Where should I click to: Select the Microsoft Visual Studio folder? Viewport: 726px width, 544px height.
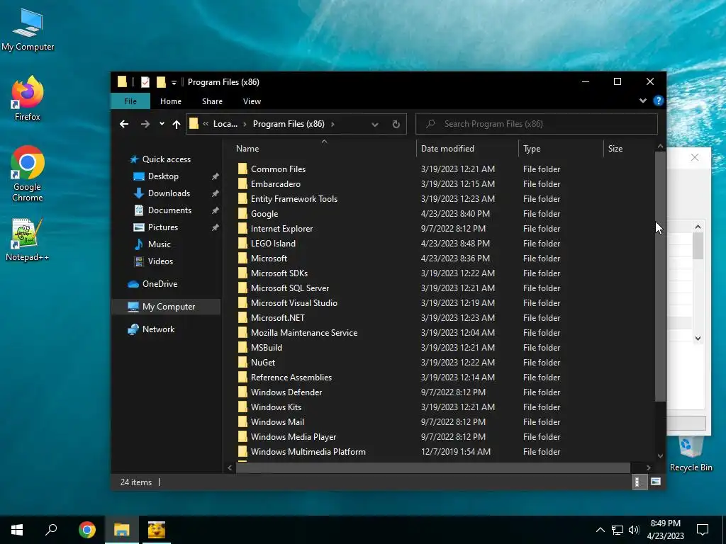pos(294,303)
